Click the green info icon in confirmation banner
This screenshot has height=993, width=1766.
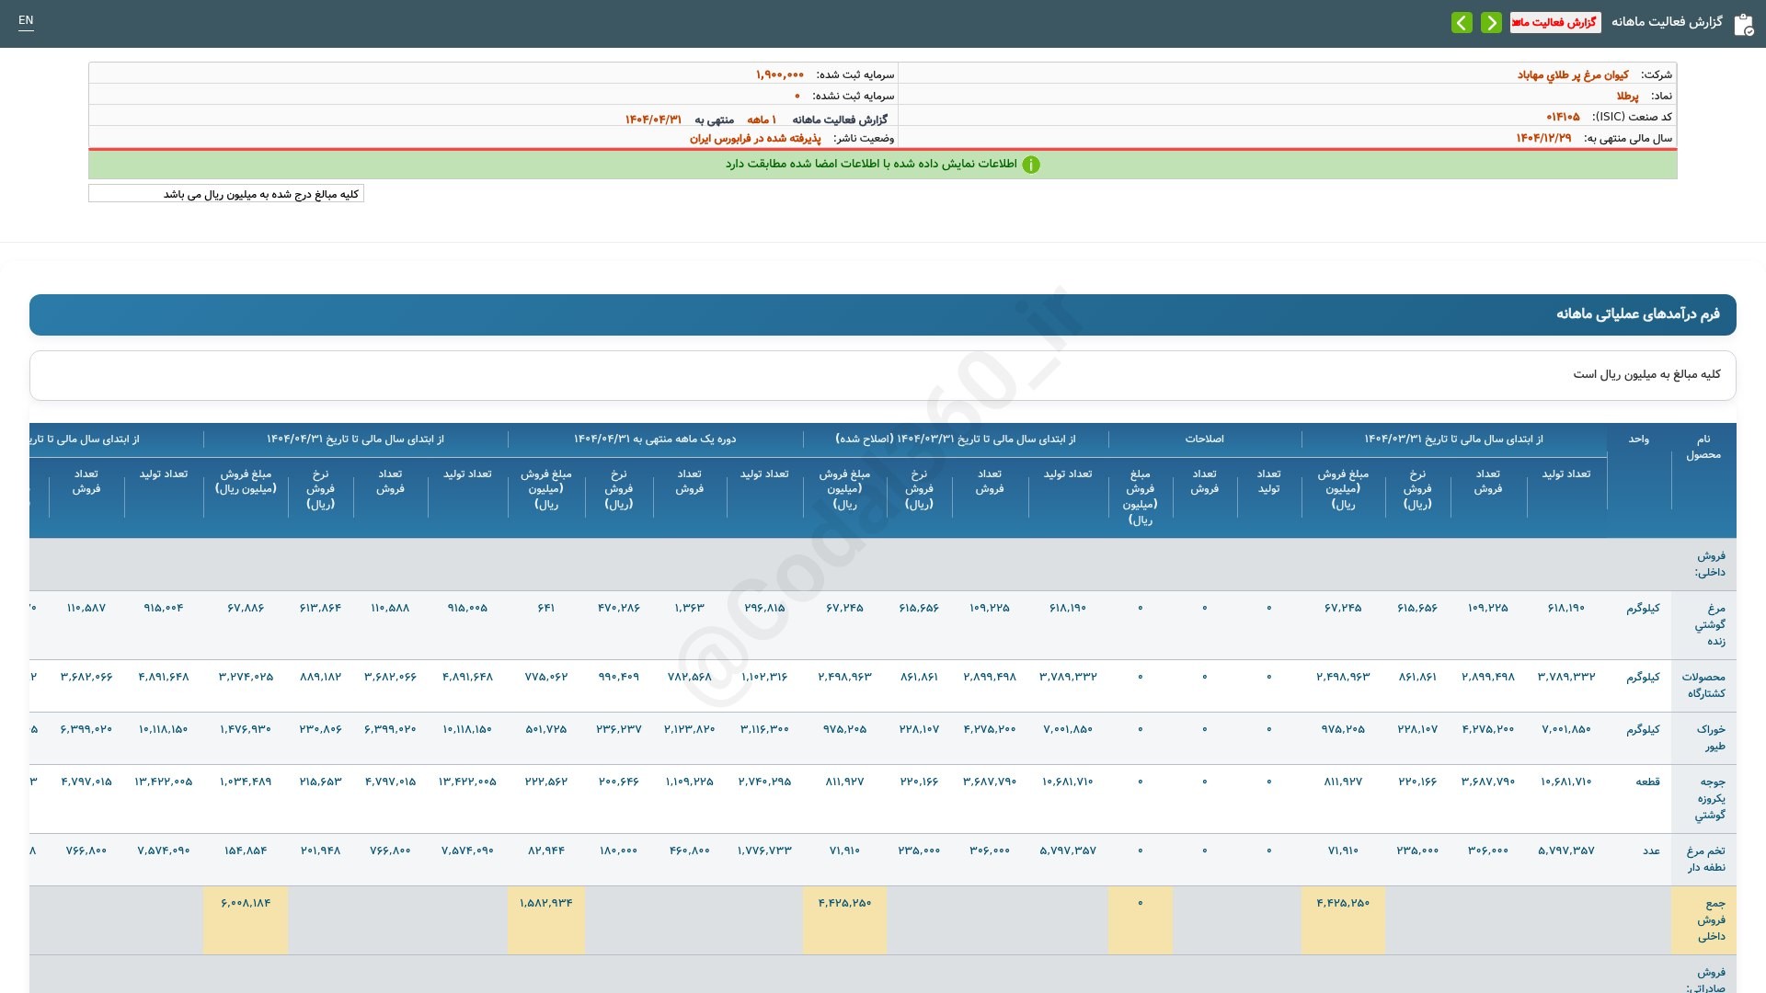point(1031,165)
